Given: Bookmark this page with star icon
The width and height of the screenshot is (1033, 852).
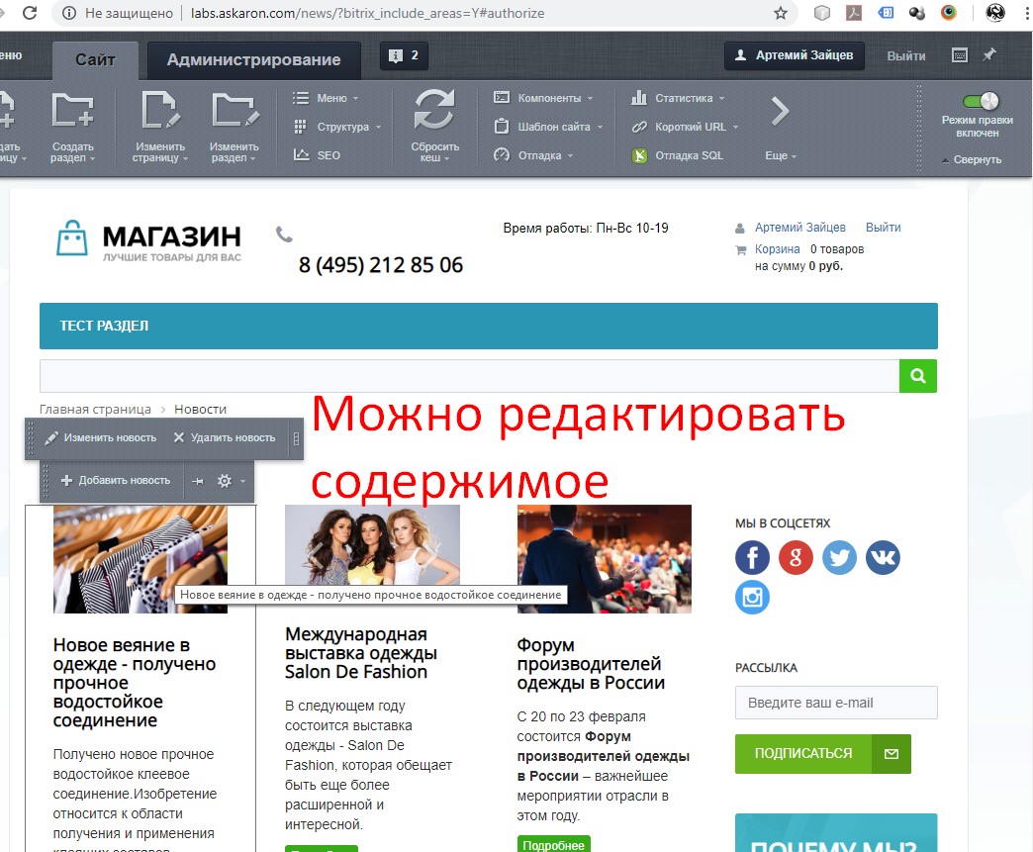Looking at the screenshot, I should [x=781, y=14].
